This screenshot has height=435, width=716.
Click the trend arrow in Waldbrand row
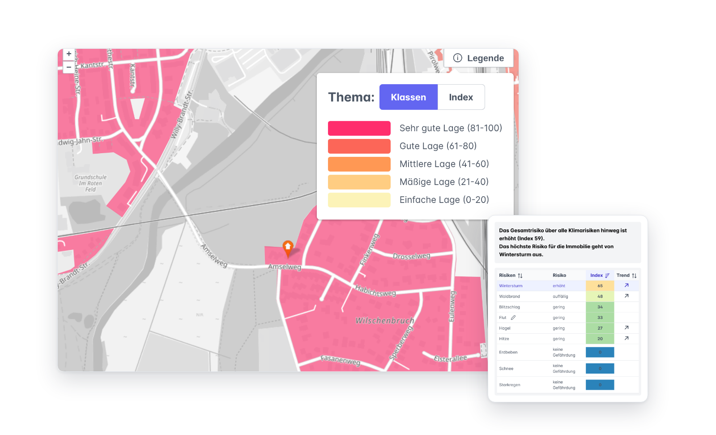pyautogui.click(x=626, y=296)
